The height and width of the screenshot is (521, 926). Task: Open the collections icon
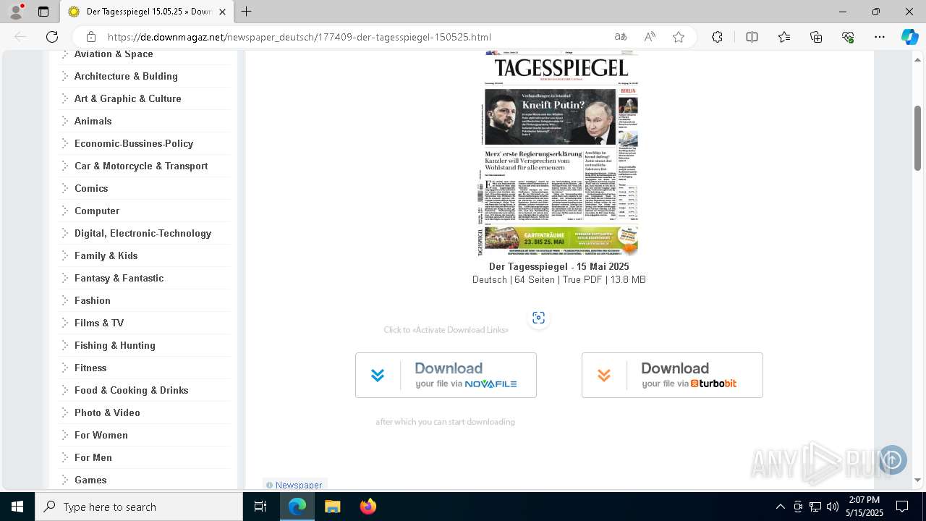[816, 37]
